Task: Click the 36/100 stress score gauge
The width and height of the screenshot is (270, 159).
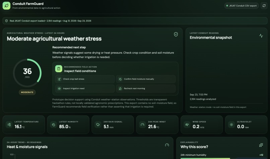Action: point(27,73)
